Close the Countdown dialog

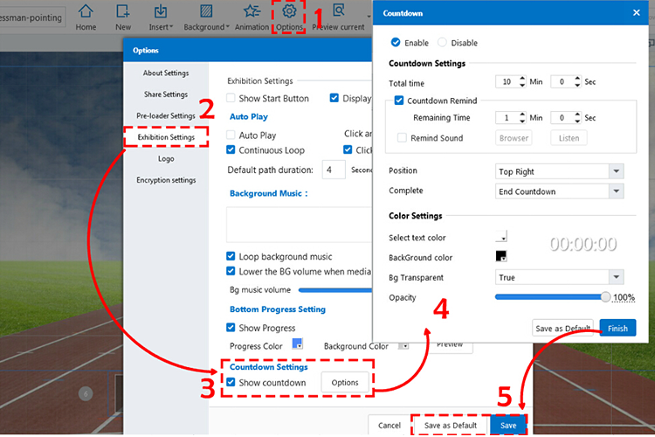636,12
